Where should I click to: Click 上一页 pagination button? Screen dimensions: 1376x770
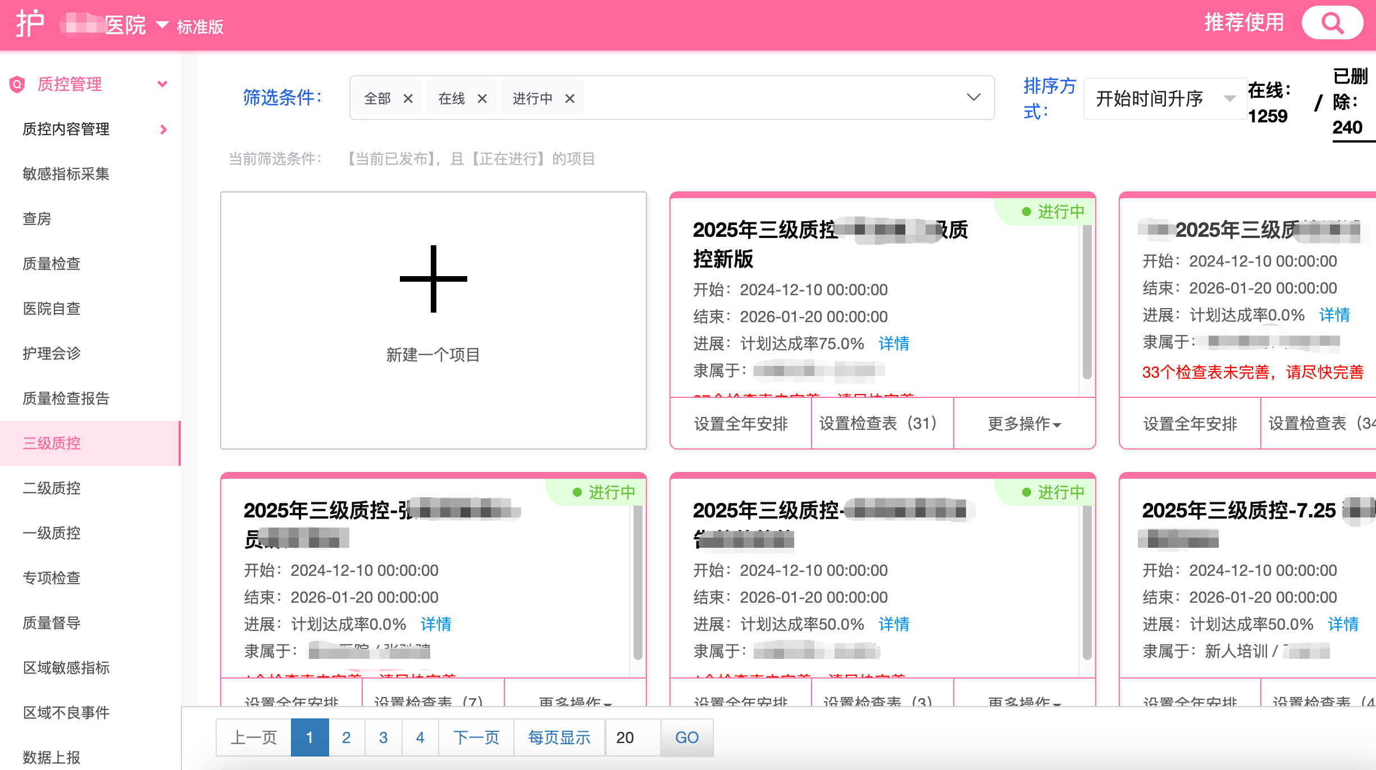coord(254,737)
